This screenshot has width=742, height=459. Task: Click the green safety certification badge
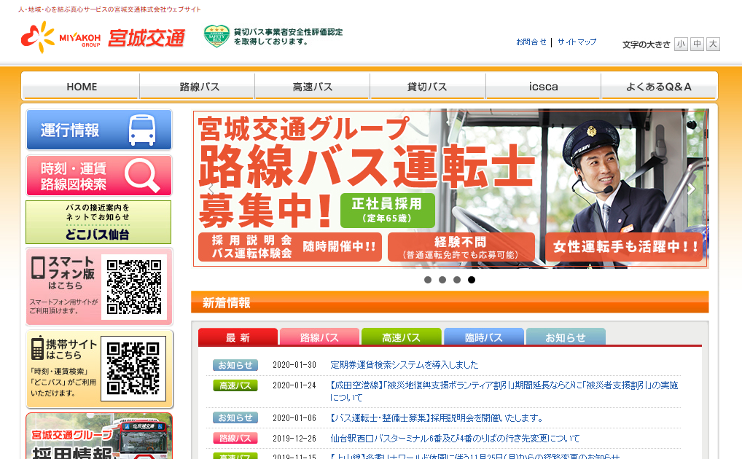pyautogui.click(x=216, y=36)
